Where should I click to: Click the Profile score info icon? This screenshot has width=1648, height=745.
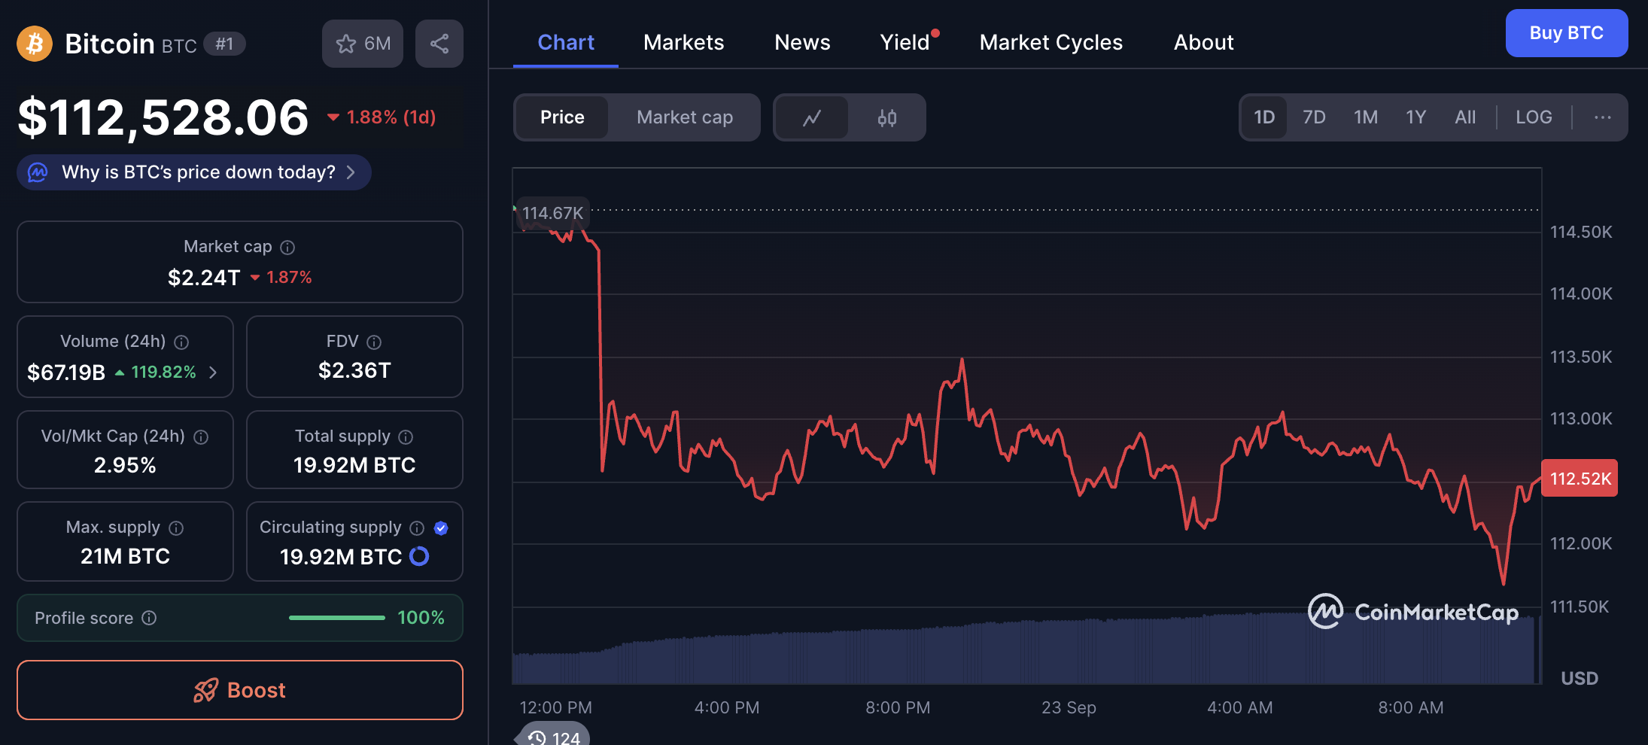(150, 618)
